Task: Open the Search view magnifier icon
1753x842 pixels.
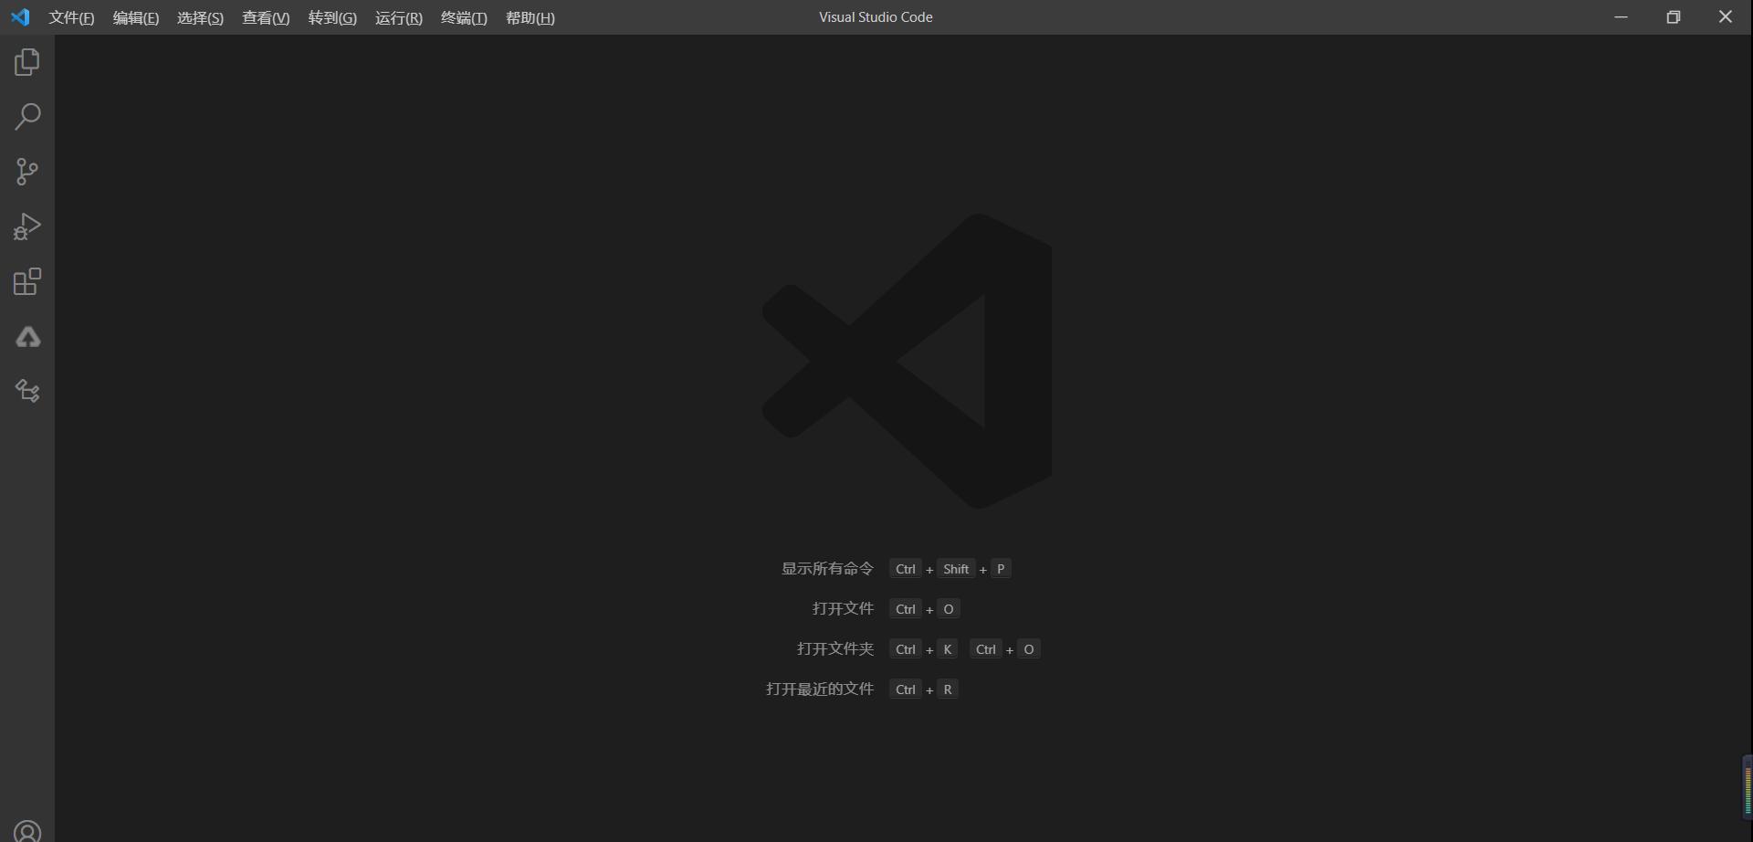Action: point(27,117)
